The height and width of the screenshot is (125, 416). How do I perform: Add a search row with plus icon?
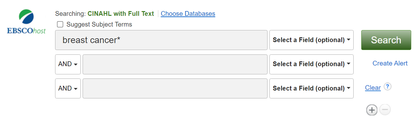pyautogui.click(x=372, y=110)
